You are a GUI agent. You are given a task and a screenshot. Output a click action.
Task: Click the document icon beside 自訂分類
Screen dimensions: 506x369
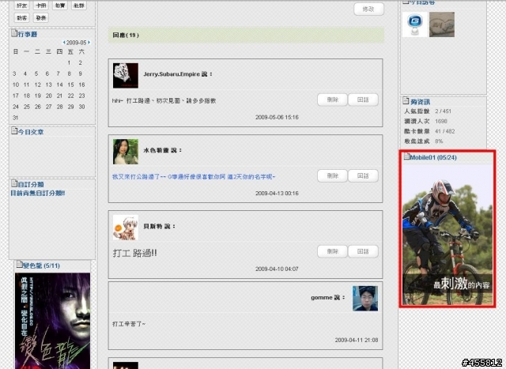pyautogui.click(x=14, y=183)
